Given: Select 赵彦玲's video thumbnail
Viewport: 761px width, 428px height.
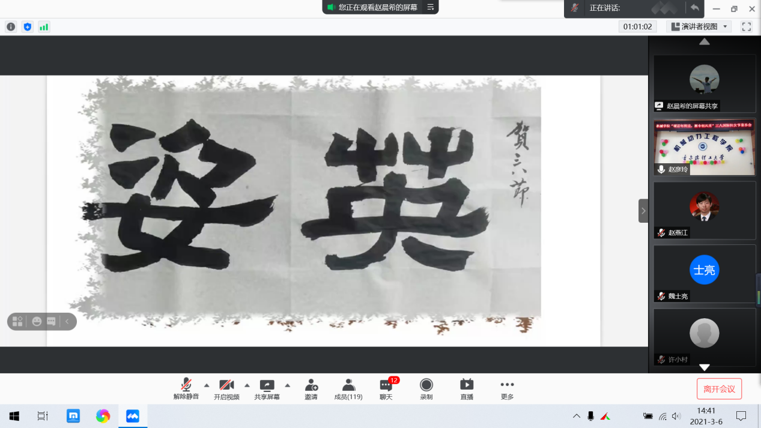Looking at the screenshot, I should pos(705,147).
